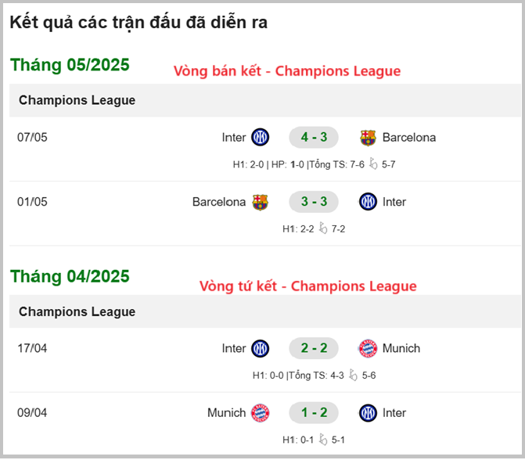Screen dimensions: 525x460
Task: Click the Barcelona team name in the 01/05 match
Action: point(219,202)
